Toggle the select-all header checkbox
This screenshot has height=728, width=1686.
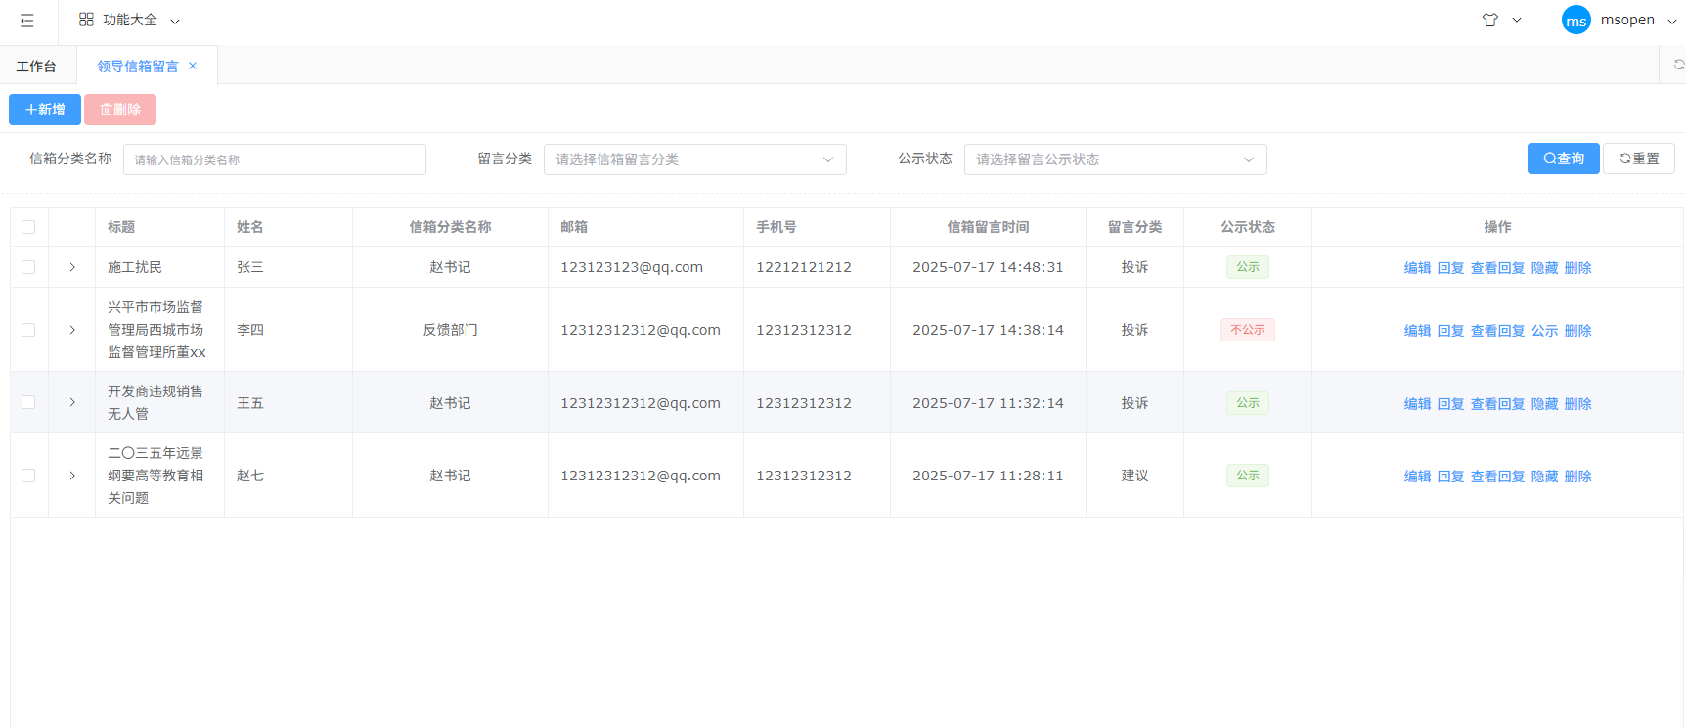[28, 227]
